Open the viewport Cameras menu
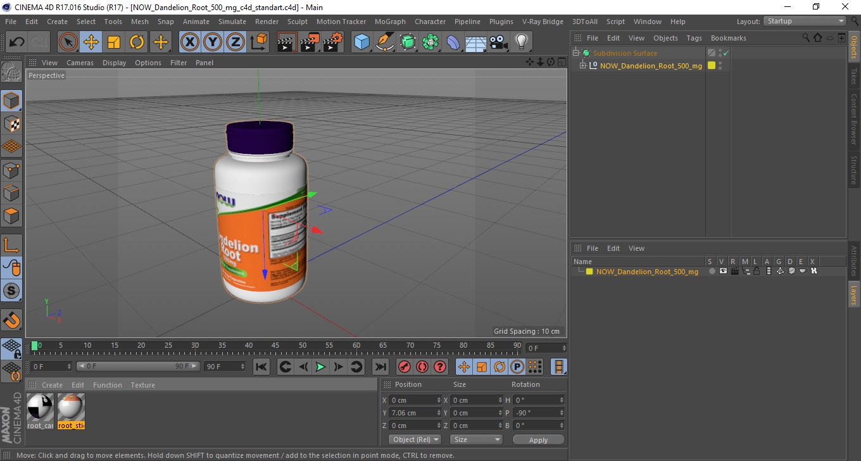 [x=80, y=63]
